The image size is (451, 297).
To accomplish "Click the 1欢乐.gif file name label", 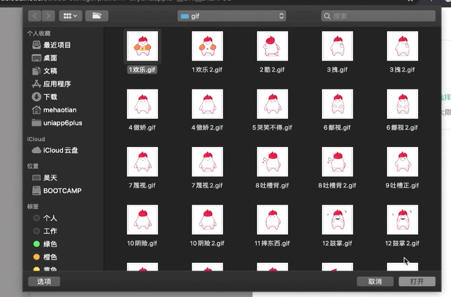I will [x=142, y=69].
